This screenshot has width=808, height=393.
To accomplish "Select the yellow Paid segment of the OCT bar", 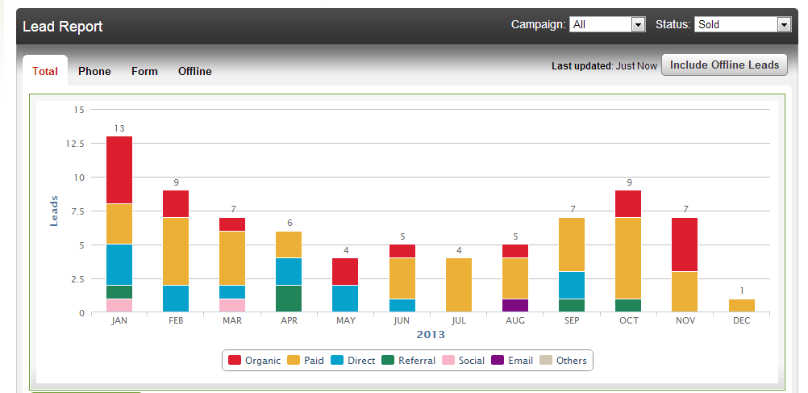I will tap(628, 258).
